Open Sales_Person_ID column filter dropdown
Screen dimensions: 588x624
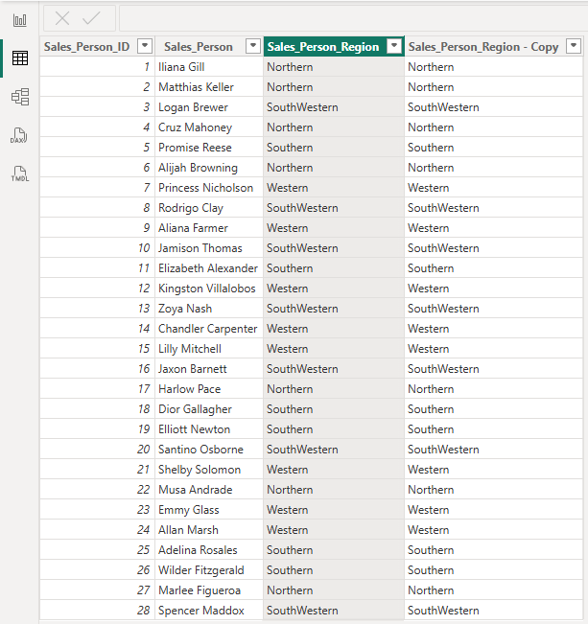[x=145, y=46]
